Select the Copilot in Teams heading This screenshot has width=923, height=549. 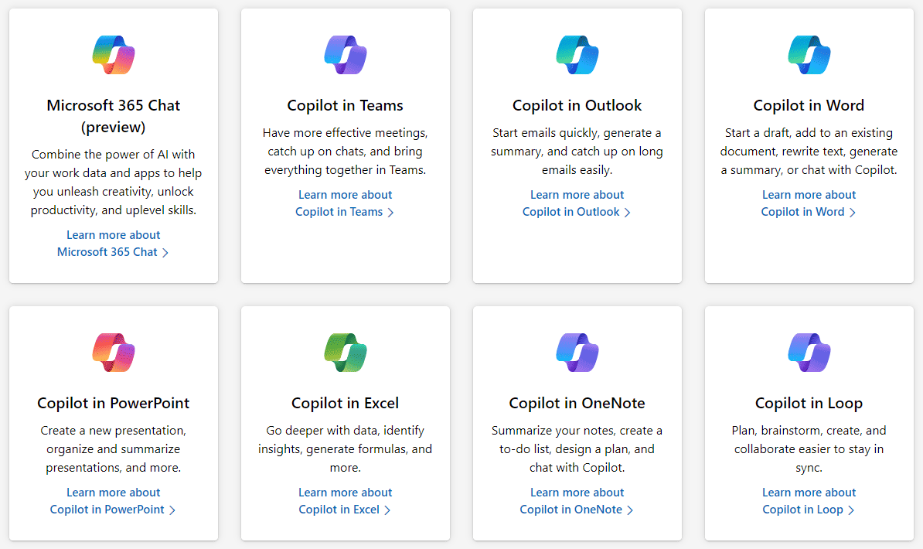(345, 105)
